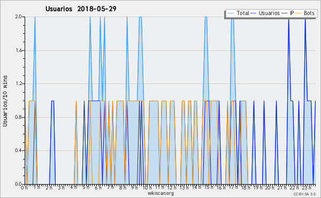Viewport: 321px width, 198px height.
Task: Click the '6 h' x-axis label
Action: [x=98, y=188]
